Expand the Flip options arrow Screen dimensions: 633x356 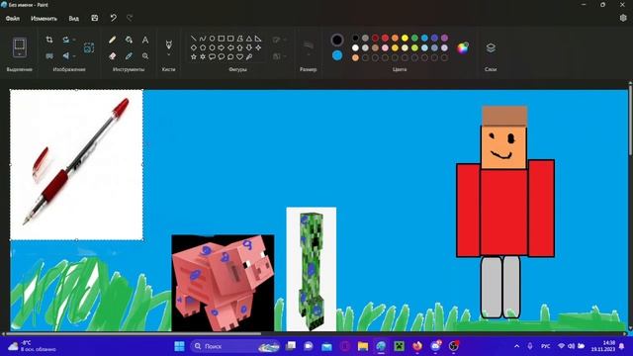[74, 56]
